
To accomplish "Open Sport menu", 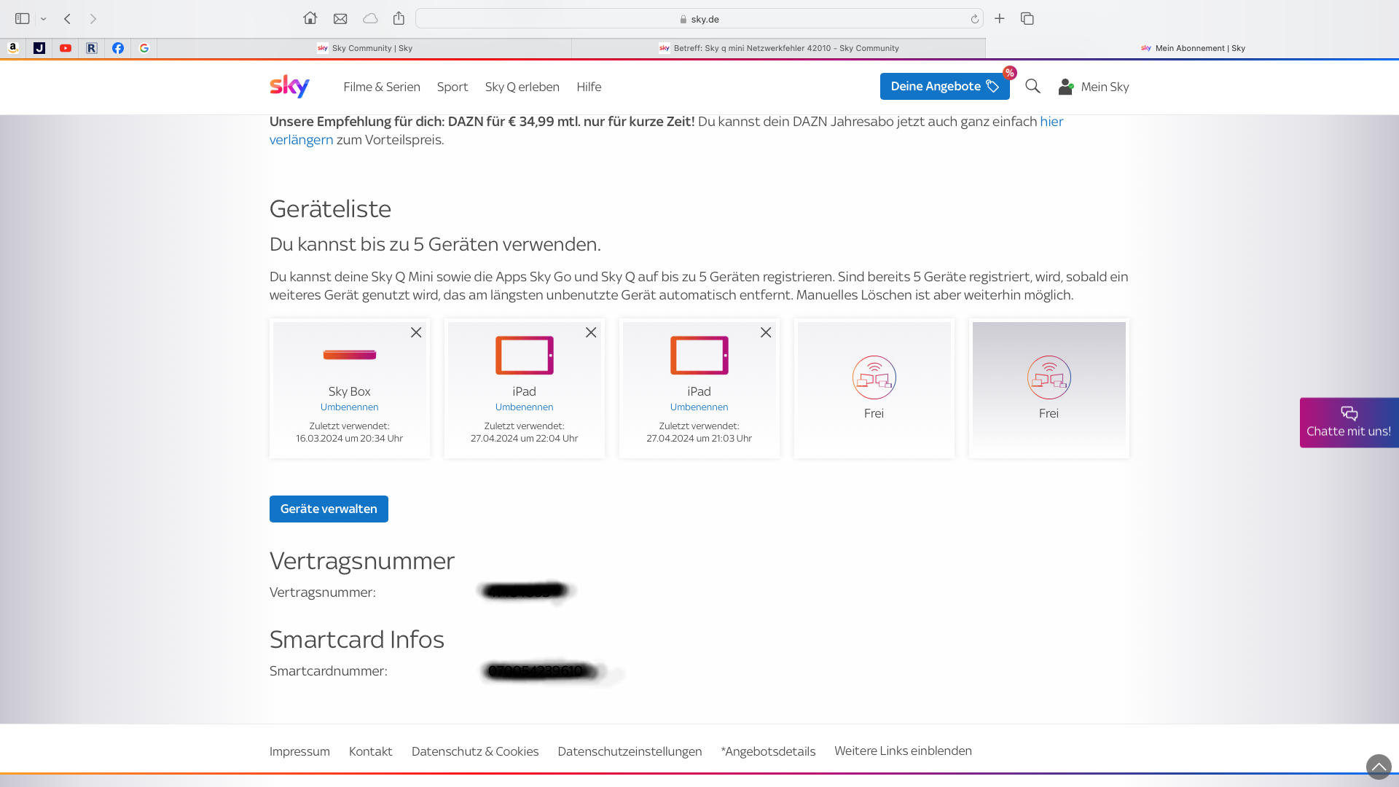I will tap(452, 87).
